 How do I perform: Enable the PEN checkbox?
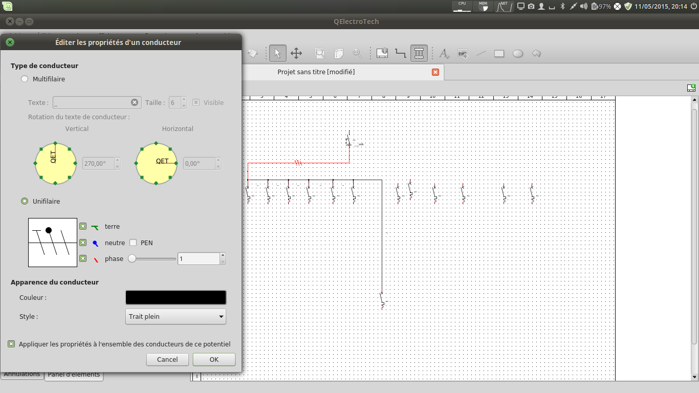133,243
